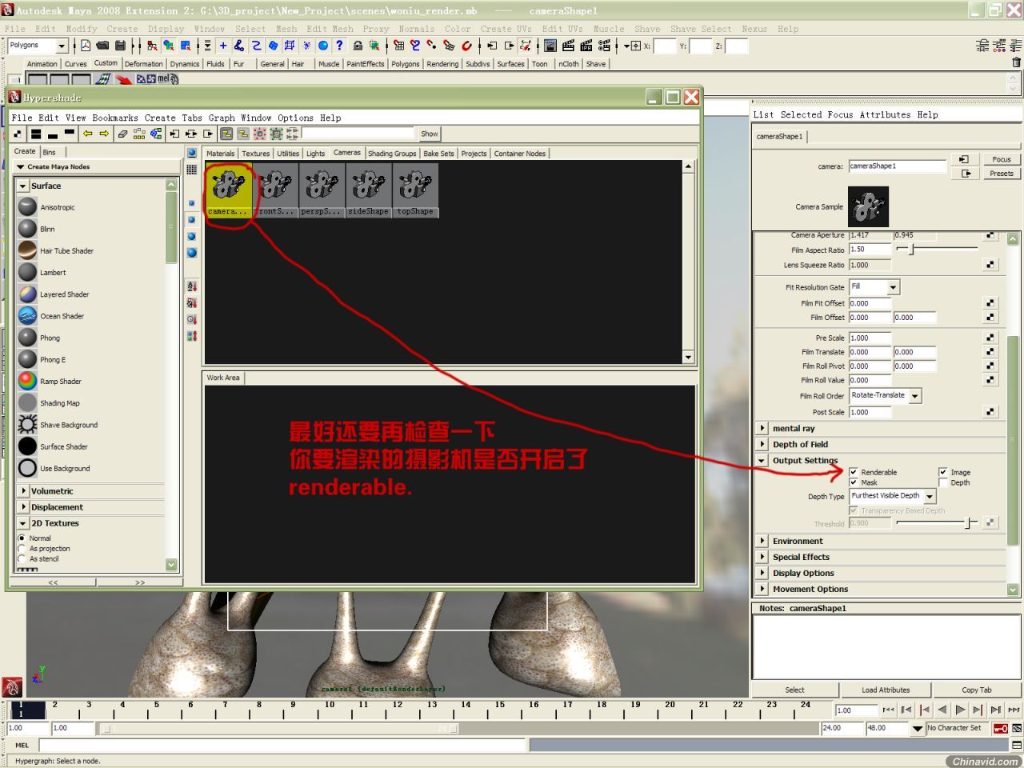Open the animation preferences icon beside auto key
The image size is (1024, 768).
pos(1017,728)
